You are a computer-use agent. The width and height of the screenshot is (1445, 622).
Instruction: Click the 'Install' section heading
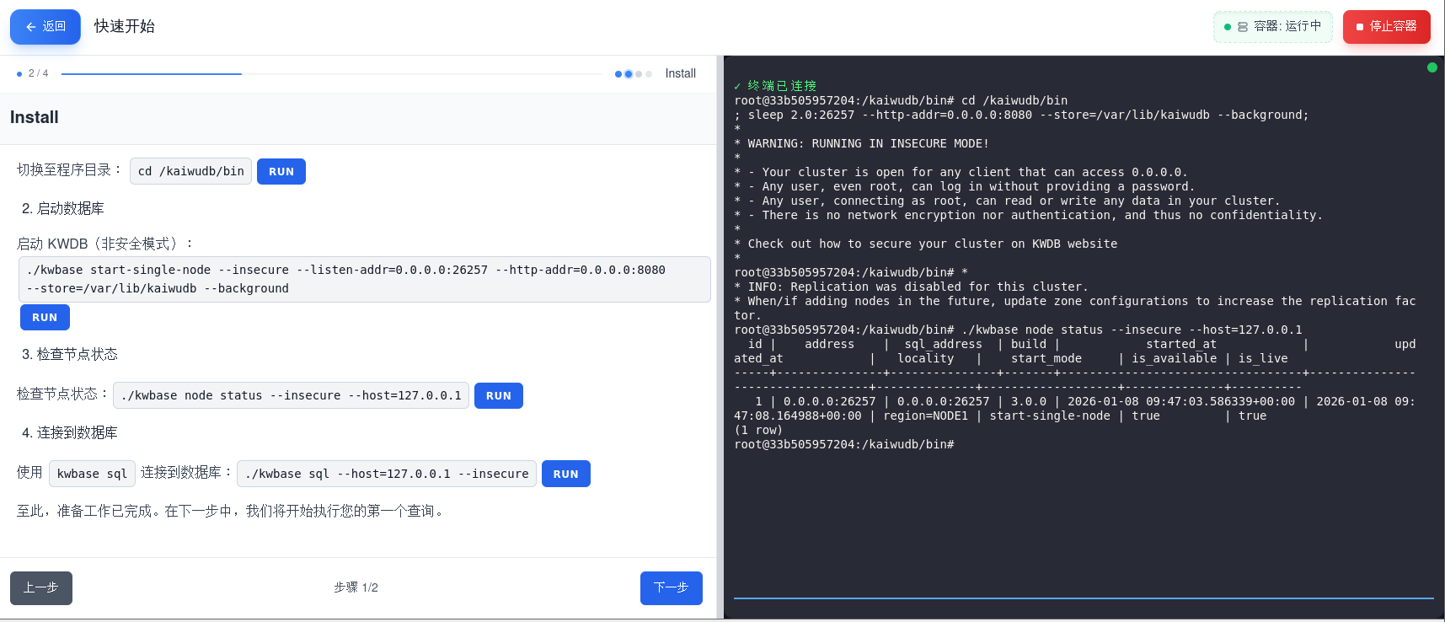35,117
